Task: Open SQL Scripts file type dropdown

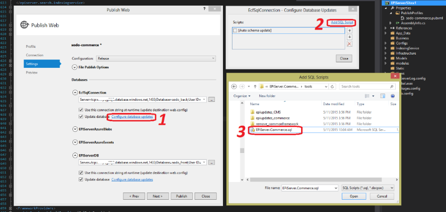Action: point(367,188)
